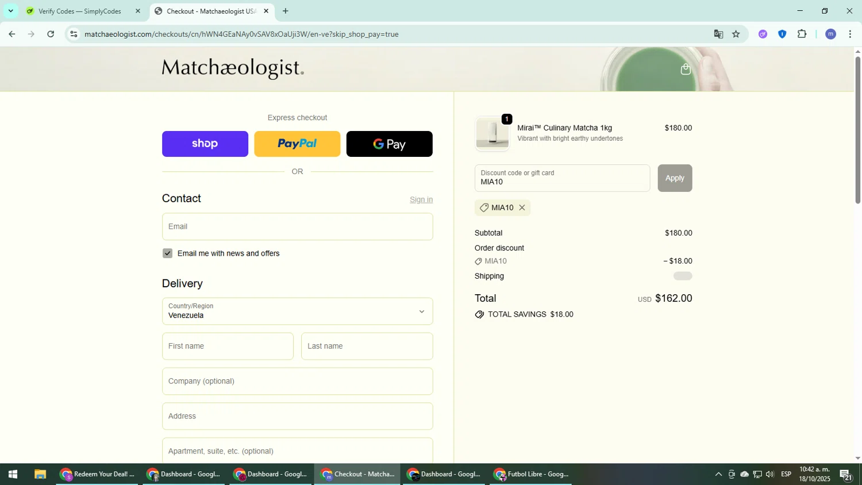The width and height of the screenshot is (862, 485).
Task: Open the Windows Start menu
Action: pos(12,475)
